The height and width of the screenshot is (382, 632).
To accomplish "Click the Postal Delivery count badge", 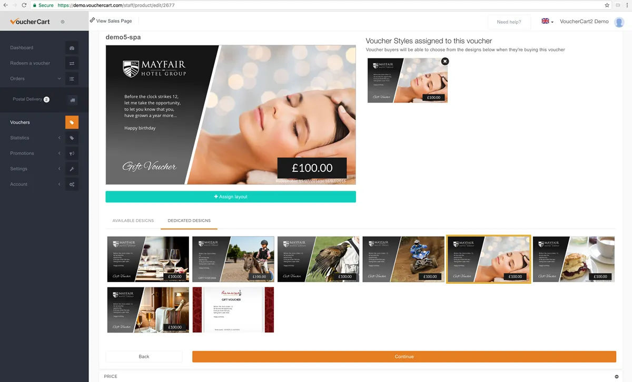I will click(x=46, y=99).
